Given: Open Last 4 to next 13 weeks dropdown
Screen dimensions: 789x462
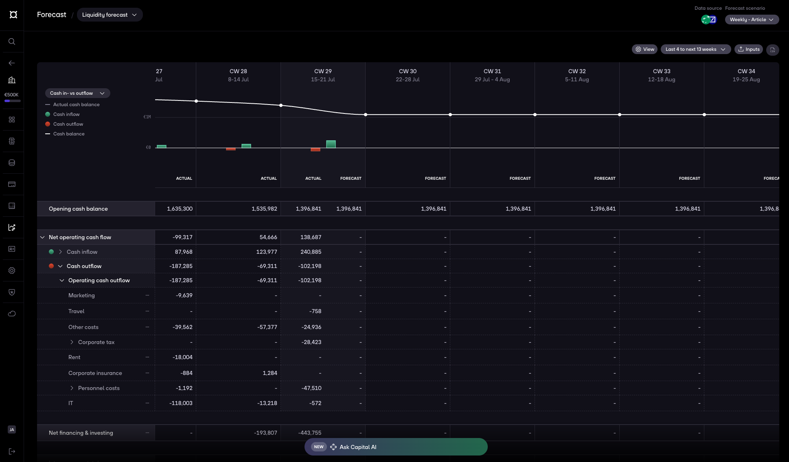Looking at the screenshot, I should pos(695,49).
